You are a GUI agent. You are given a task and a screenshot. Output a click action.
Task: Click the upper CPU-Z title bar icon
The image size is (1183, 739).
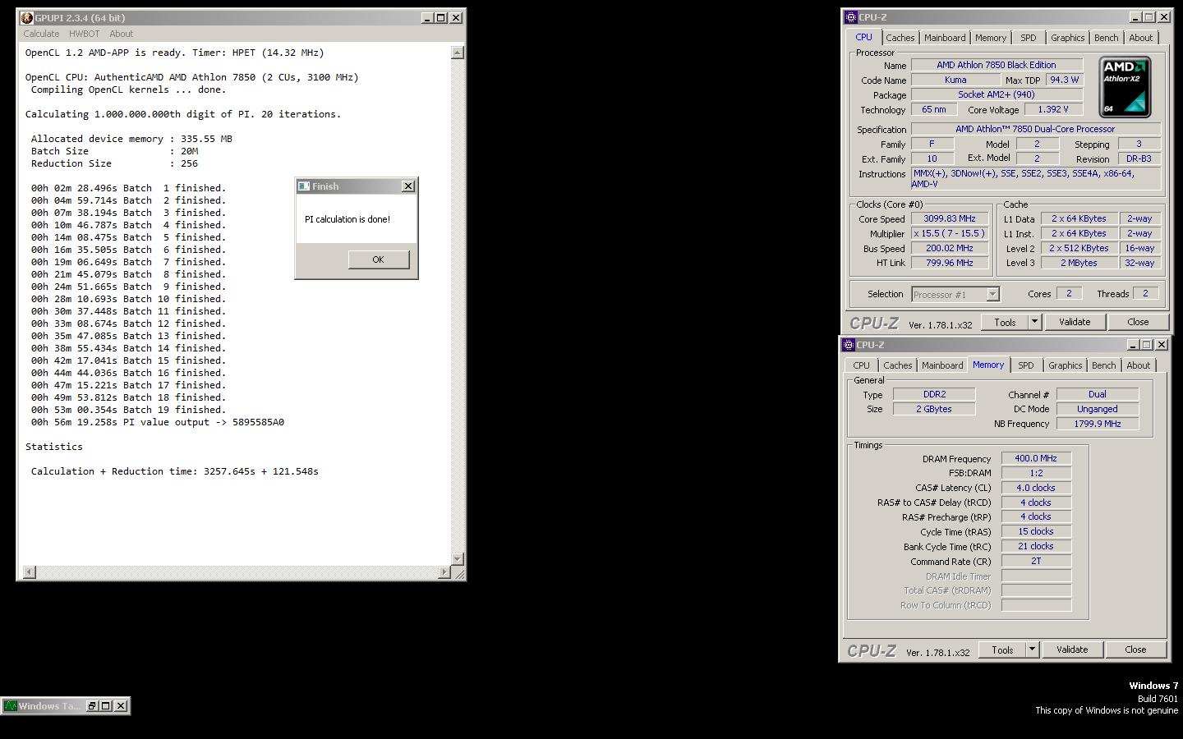[x=851, y=17]
